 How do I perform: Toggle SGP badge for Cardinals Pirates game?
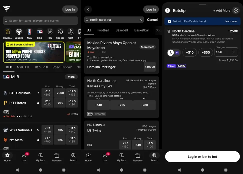coord(6,112)
